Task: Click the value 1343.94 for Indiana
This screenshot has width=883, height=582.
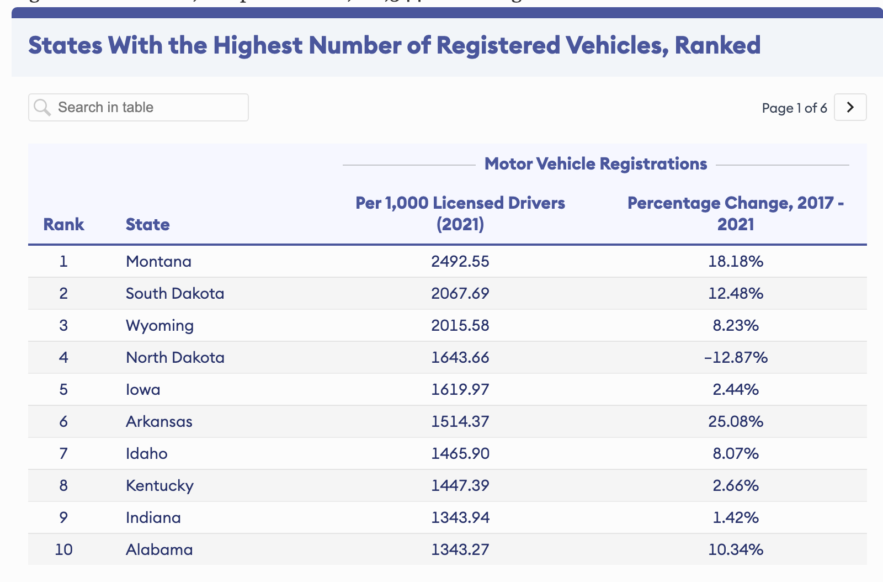Action: pos(460,517)
